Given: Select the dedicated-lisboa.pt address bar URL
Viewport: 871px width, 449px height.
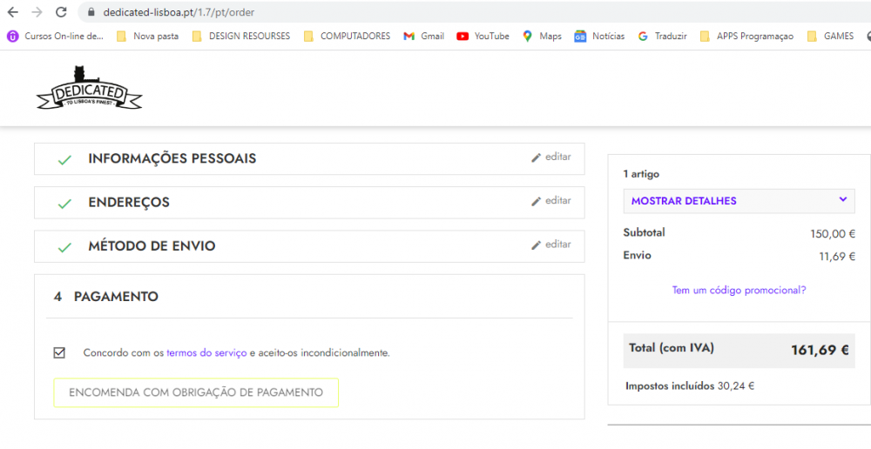Looking at the screenshot, I should [x=179, y=12].
